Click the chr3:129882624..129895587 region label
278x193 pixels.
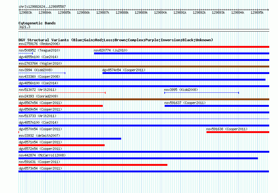coord(42,7)
